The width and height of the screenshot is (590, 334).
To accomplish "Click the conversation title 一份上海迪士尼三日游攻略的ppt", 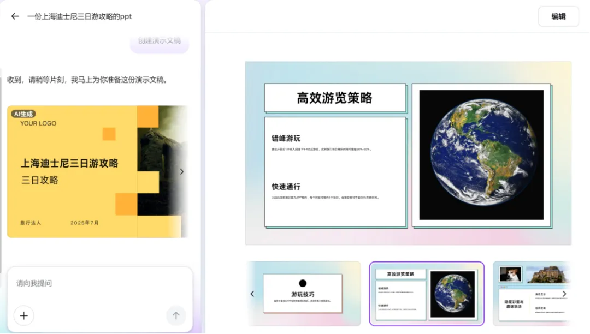I will (79, 16).
